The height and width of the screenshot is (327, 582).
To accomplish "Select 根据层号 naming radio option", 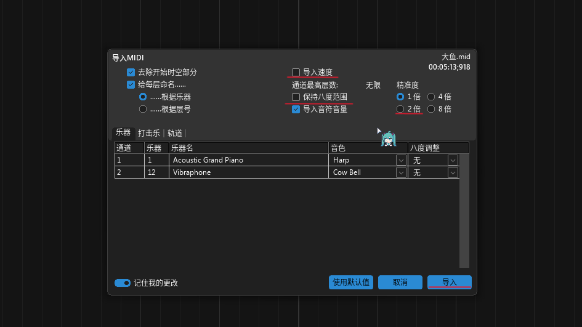I will point(142,109).
